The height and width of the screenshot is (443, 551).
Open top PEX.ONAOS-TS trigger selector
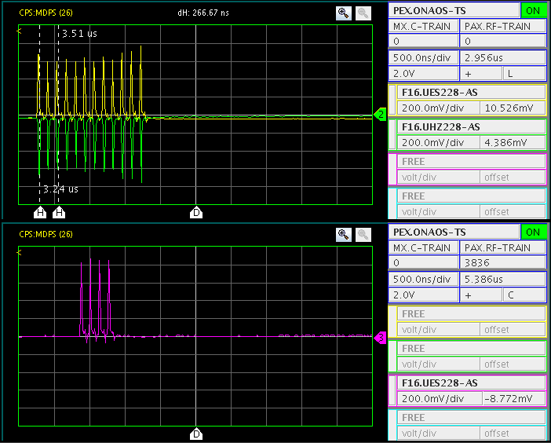(454, 10)
